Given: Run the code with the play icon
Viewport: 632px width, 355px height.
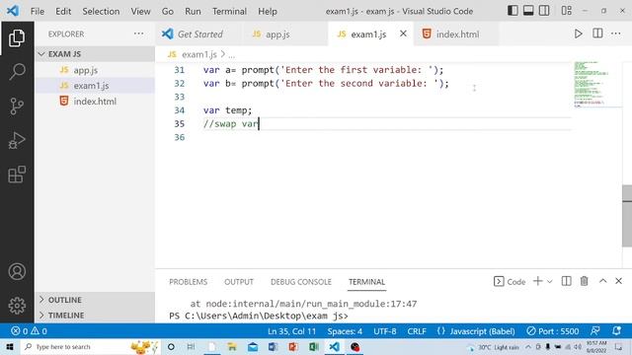Looking at the screenshot, I should tap(578, 34).
